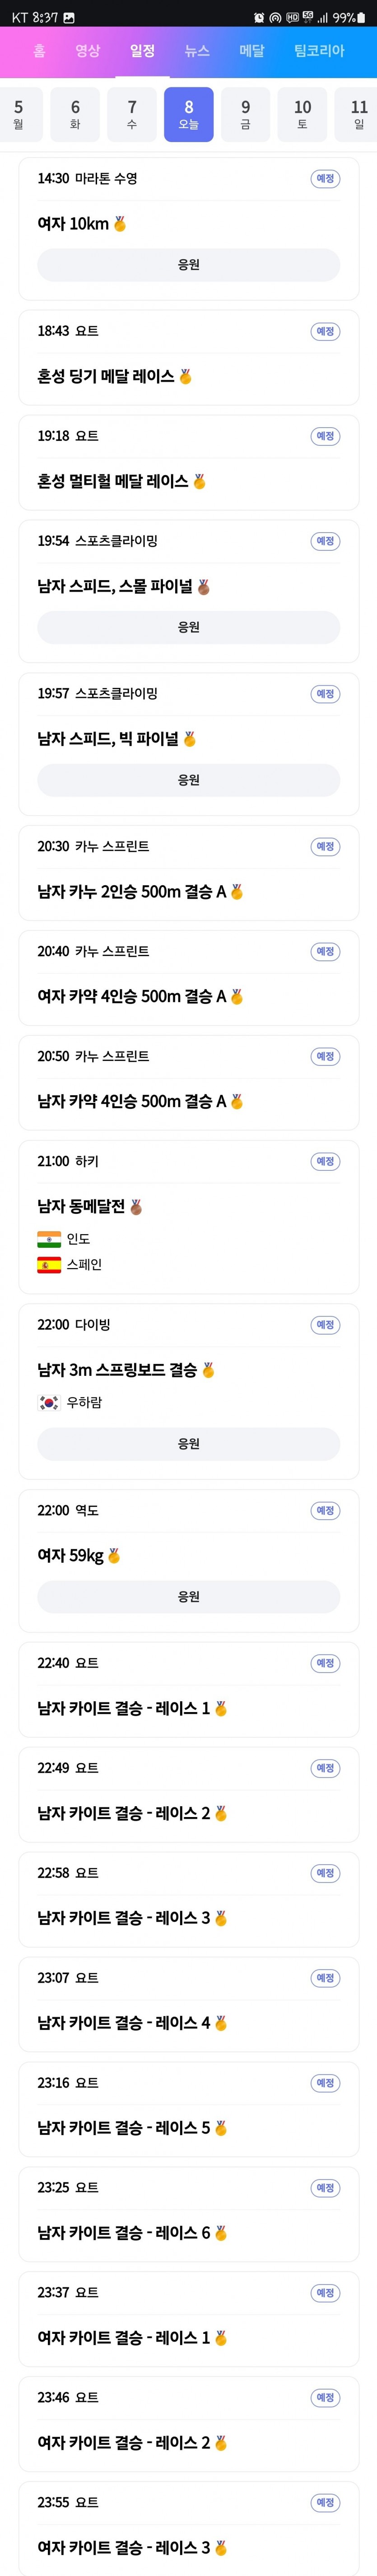This screenshot has height=2576, width=377.
Task: Tap the South Korea flag next to 우하람
Action: (x=49, y=1402)
